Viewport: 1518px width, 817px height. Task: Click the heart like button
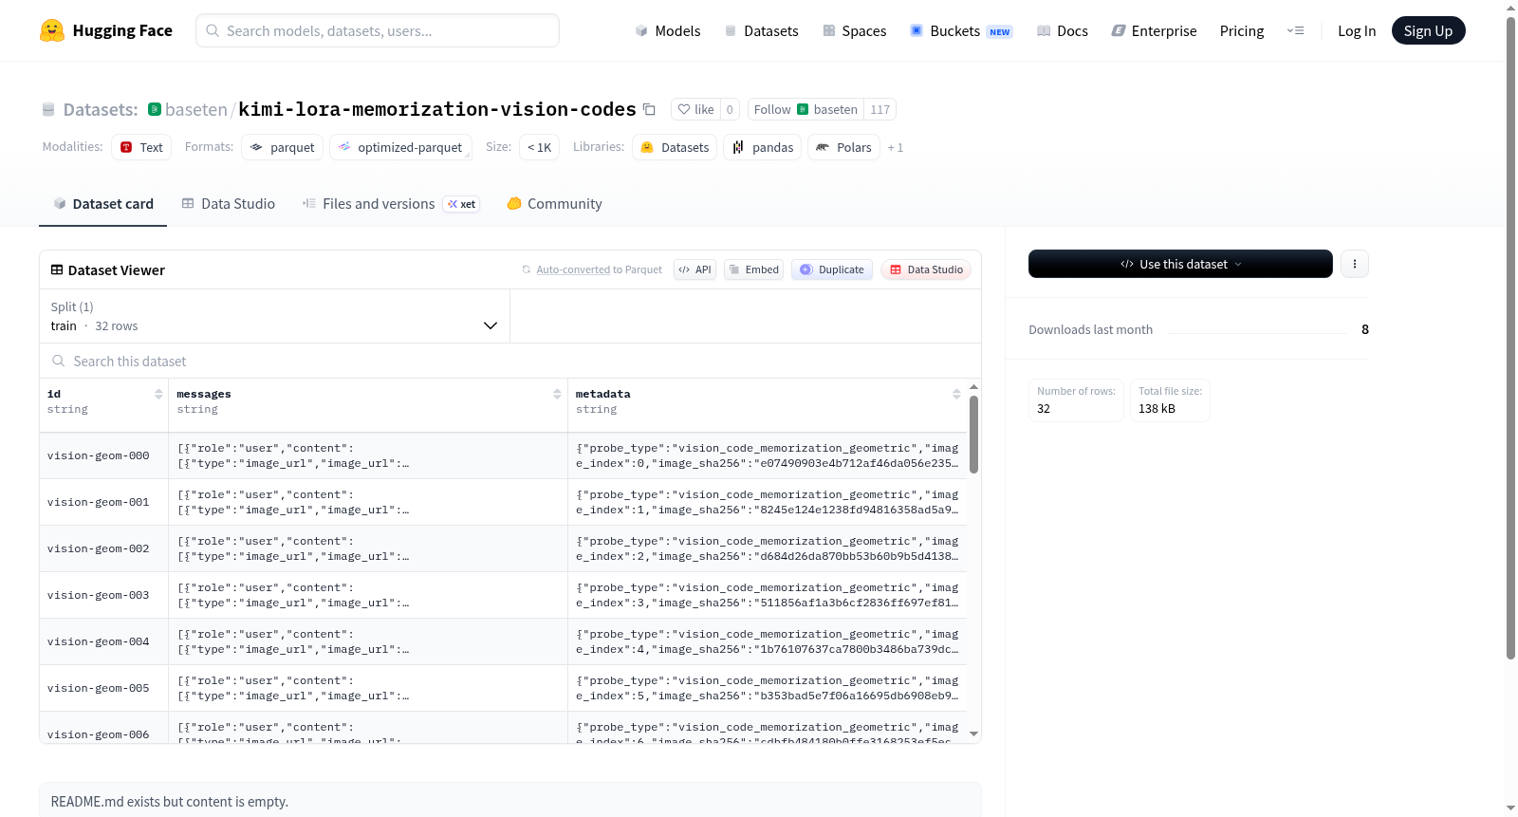(x=695, y=109)
